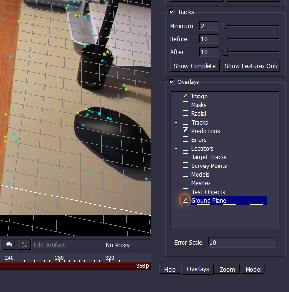Select the Survey Points tree label
This screenshot has width=289, height=292.
coord(209,166)
